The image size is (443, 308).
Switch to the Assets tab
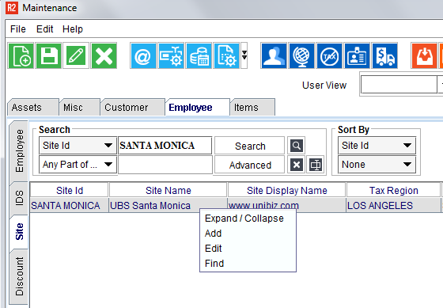(32, 107)
